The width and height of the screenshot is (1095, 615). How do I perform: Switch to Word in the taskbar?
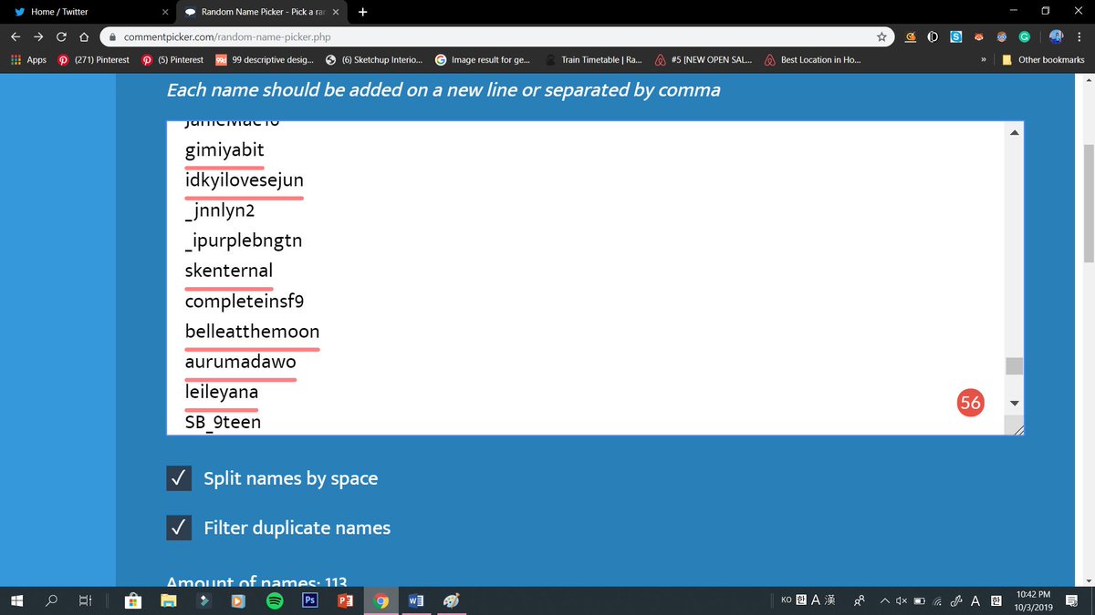click(416, 601)
